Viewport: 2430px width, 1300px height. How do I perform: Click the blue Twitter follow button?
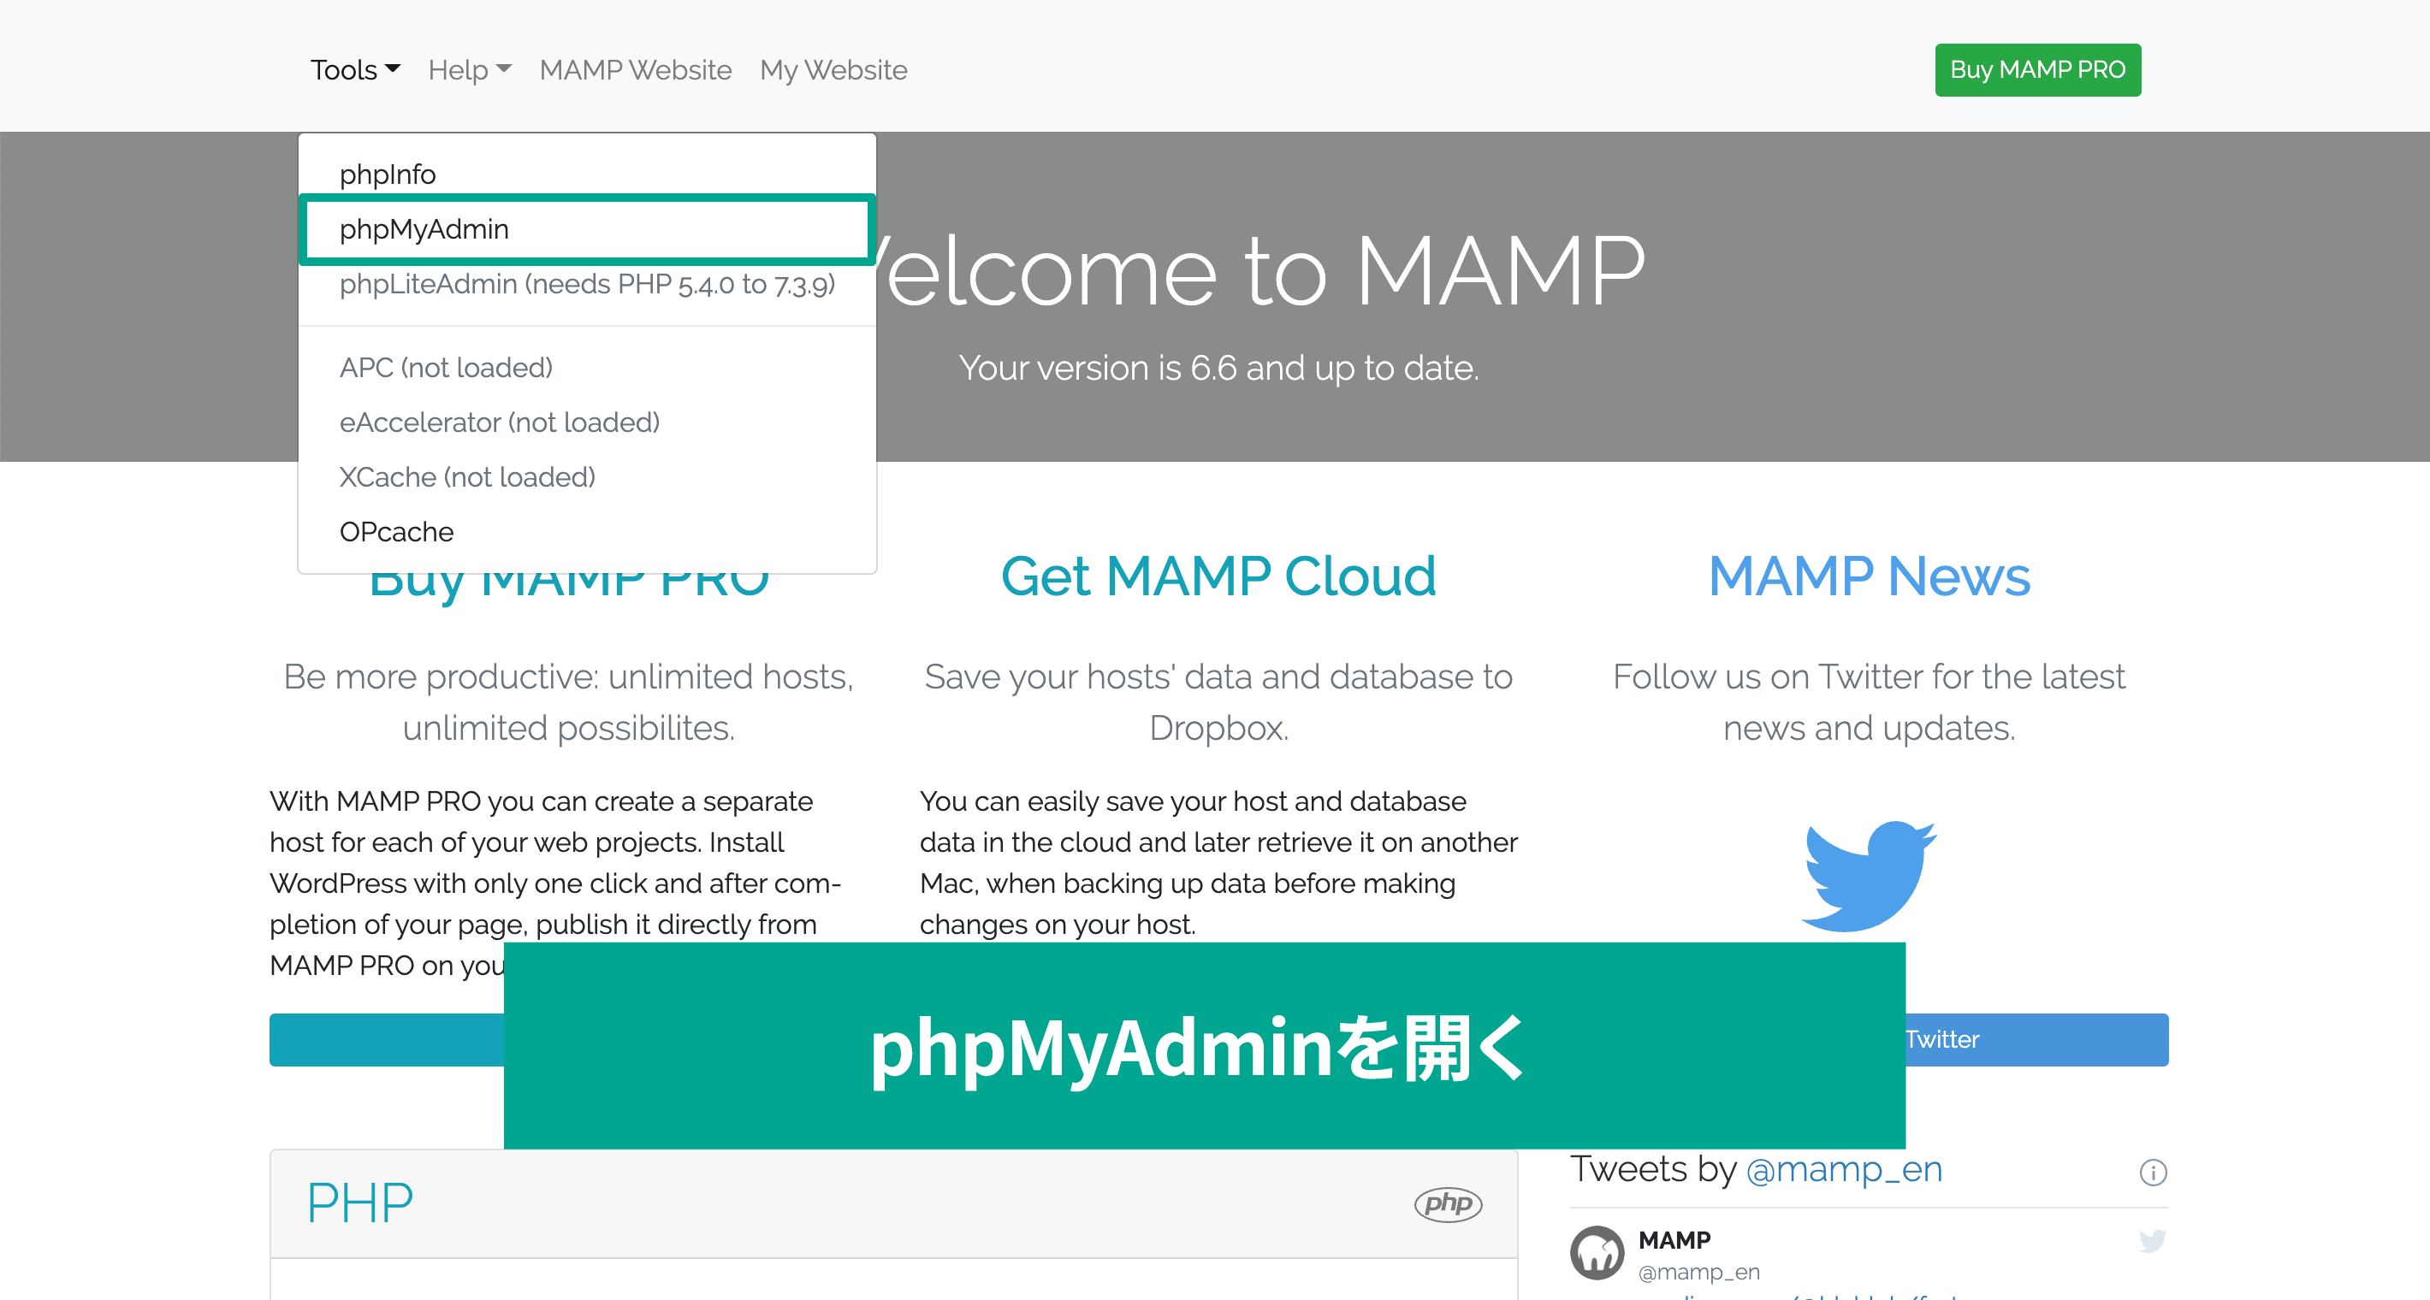(2036, 1039)
